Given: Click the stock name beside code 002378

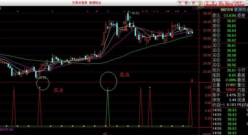Looking at the screenshot, I should (x=241, y=10).
